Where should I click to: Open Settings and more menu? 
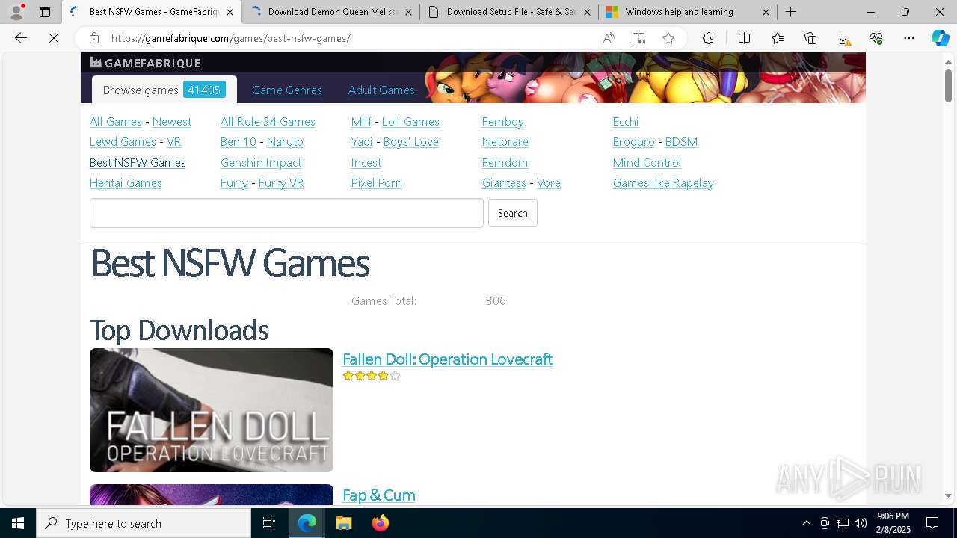[x=909, y=38]
